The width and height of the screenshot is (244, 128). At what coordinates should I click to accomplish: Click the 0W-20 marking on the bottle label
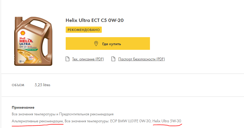(23, 47)
